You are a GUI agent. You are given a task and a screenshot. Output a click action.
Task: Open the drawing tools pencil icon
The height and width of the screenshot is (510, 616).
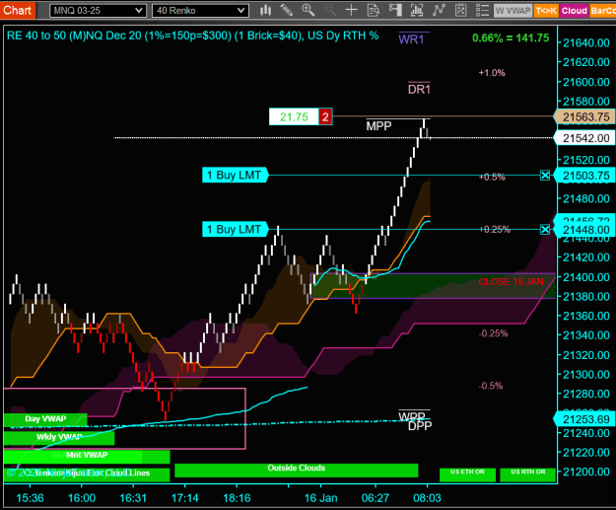(287, 11)
